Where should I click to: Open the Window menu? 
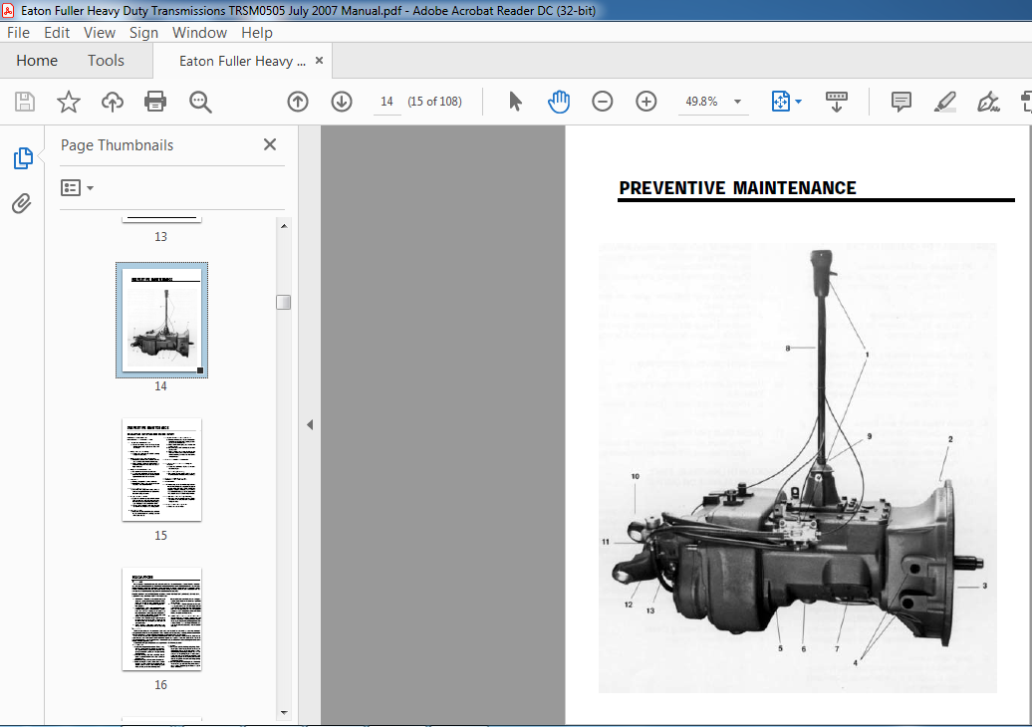click(199, 33)
